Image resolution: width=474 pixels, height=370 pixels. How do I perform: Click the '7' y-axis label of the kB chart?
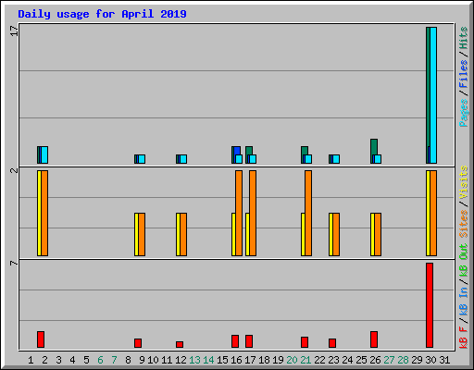click(14, 263)
